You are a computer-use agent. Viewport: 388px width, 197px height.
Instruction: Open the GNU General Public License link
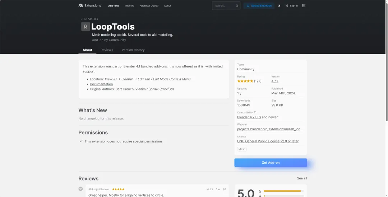268,141
